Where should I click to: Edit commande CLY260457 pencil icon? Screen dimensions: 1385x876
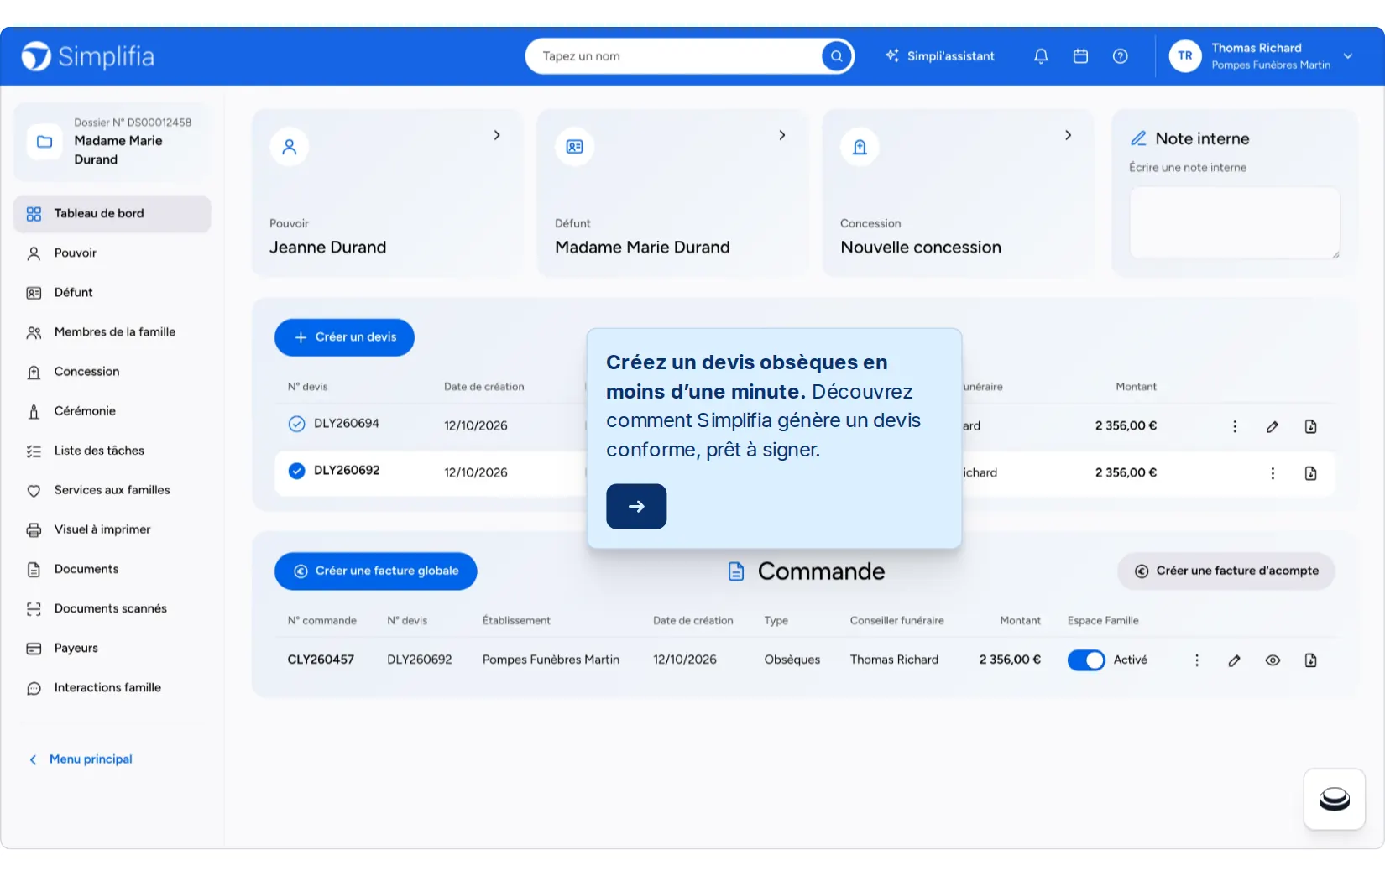[x=1234, y=660]
